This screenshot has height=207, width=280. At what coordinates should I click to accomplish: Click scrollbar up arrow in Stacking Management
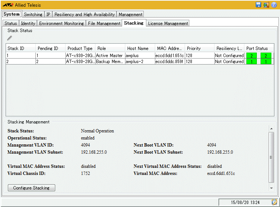[x=271, y=129]
